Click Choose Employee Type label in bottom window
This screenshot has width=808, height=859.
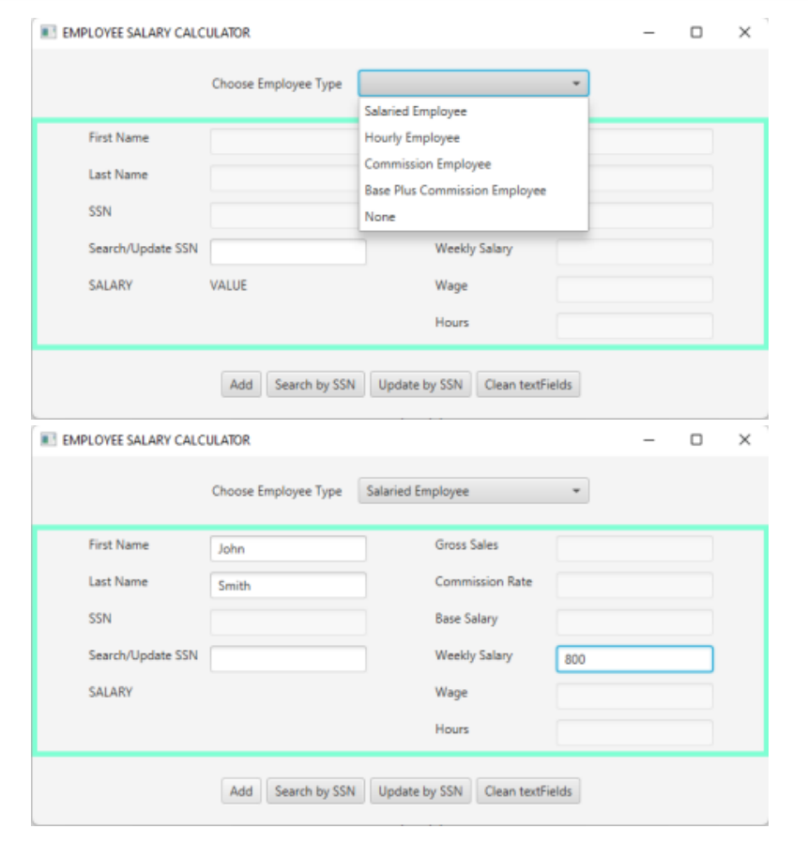point(277,491)
